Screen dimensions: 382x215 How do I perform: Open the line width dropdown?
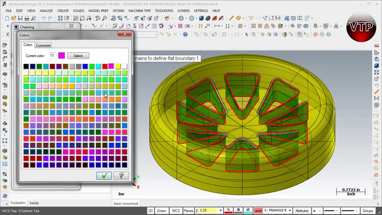tap(357, 211)
